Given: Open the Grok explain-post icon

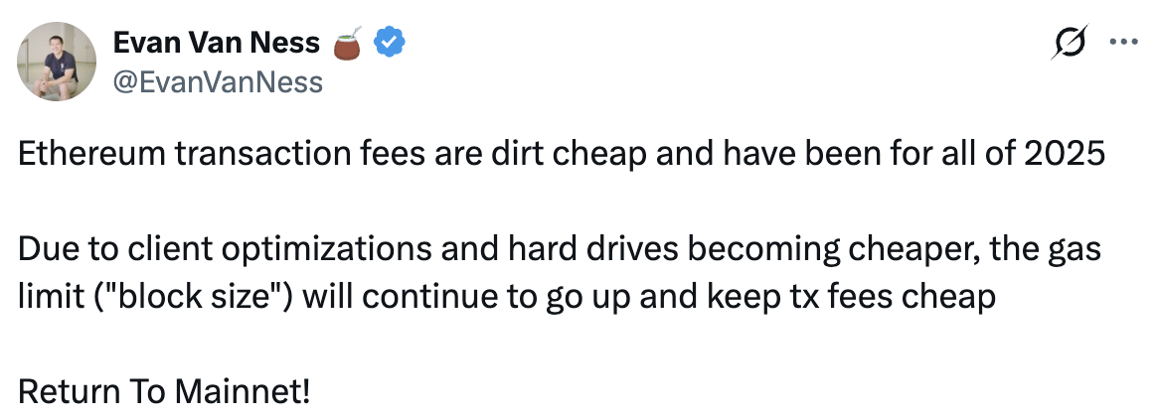Looking at the screenshot, I should (x=1071, y=45).
